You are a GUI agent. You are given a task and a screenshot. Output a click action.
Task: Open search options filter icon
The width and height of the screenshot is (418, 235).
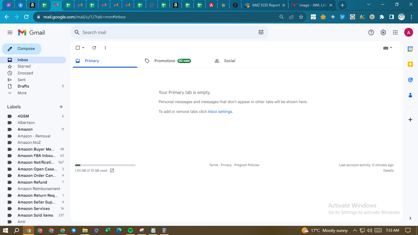click(x=261, y=32)
